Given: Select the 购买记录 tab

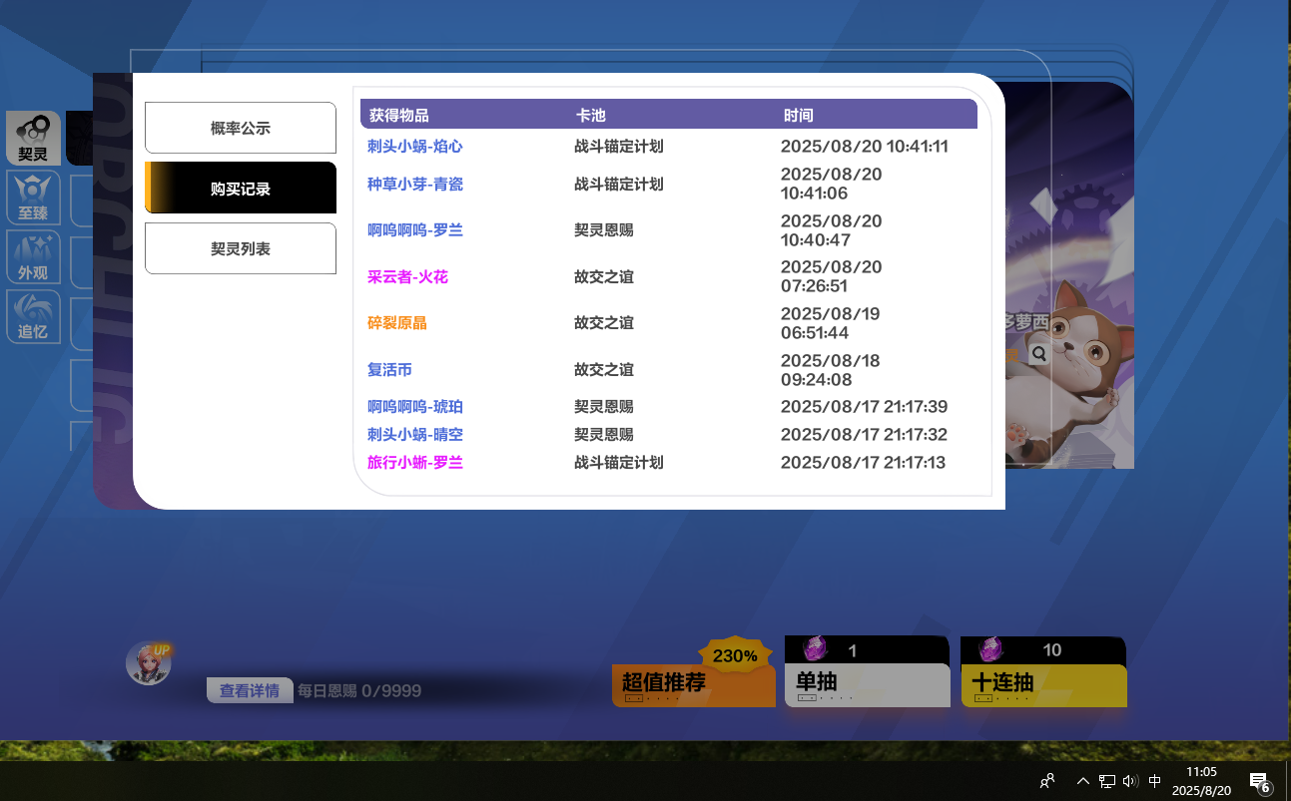Looking at the screenshot, I should tap(241, 189).
